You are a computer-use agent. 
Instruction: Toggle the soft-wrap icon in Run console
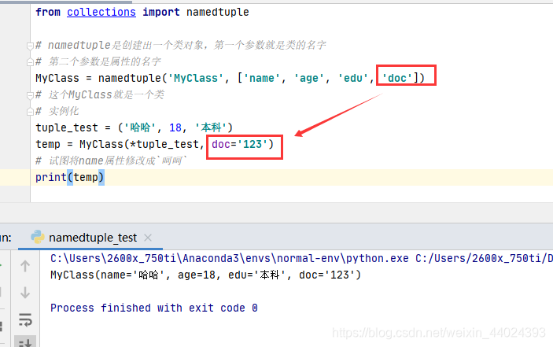pos(25,319)
